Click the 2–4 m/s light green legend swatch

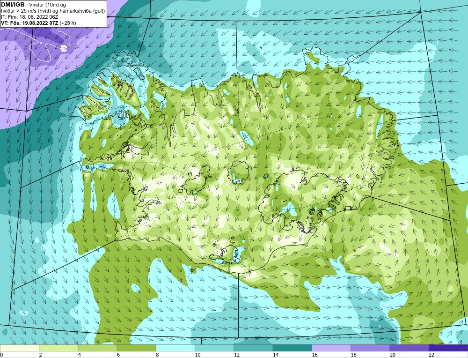pyautogui.click(x=58, y=348)
